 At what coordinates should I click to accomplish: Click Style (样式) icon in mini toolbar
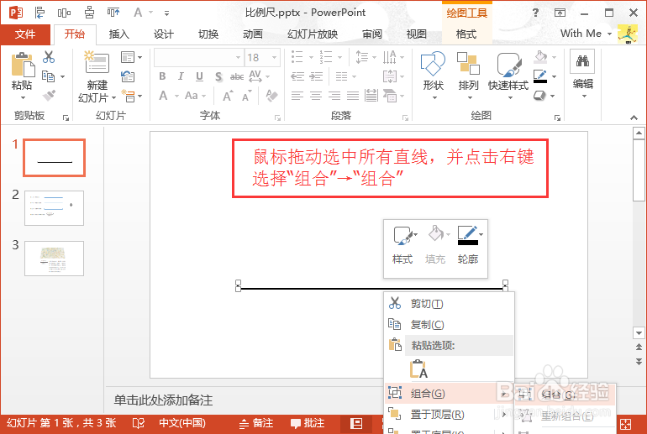(402, 235)
